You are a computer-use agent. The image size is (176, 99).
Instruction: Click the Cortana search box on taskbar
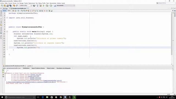point(20,97)
